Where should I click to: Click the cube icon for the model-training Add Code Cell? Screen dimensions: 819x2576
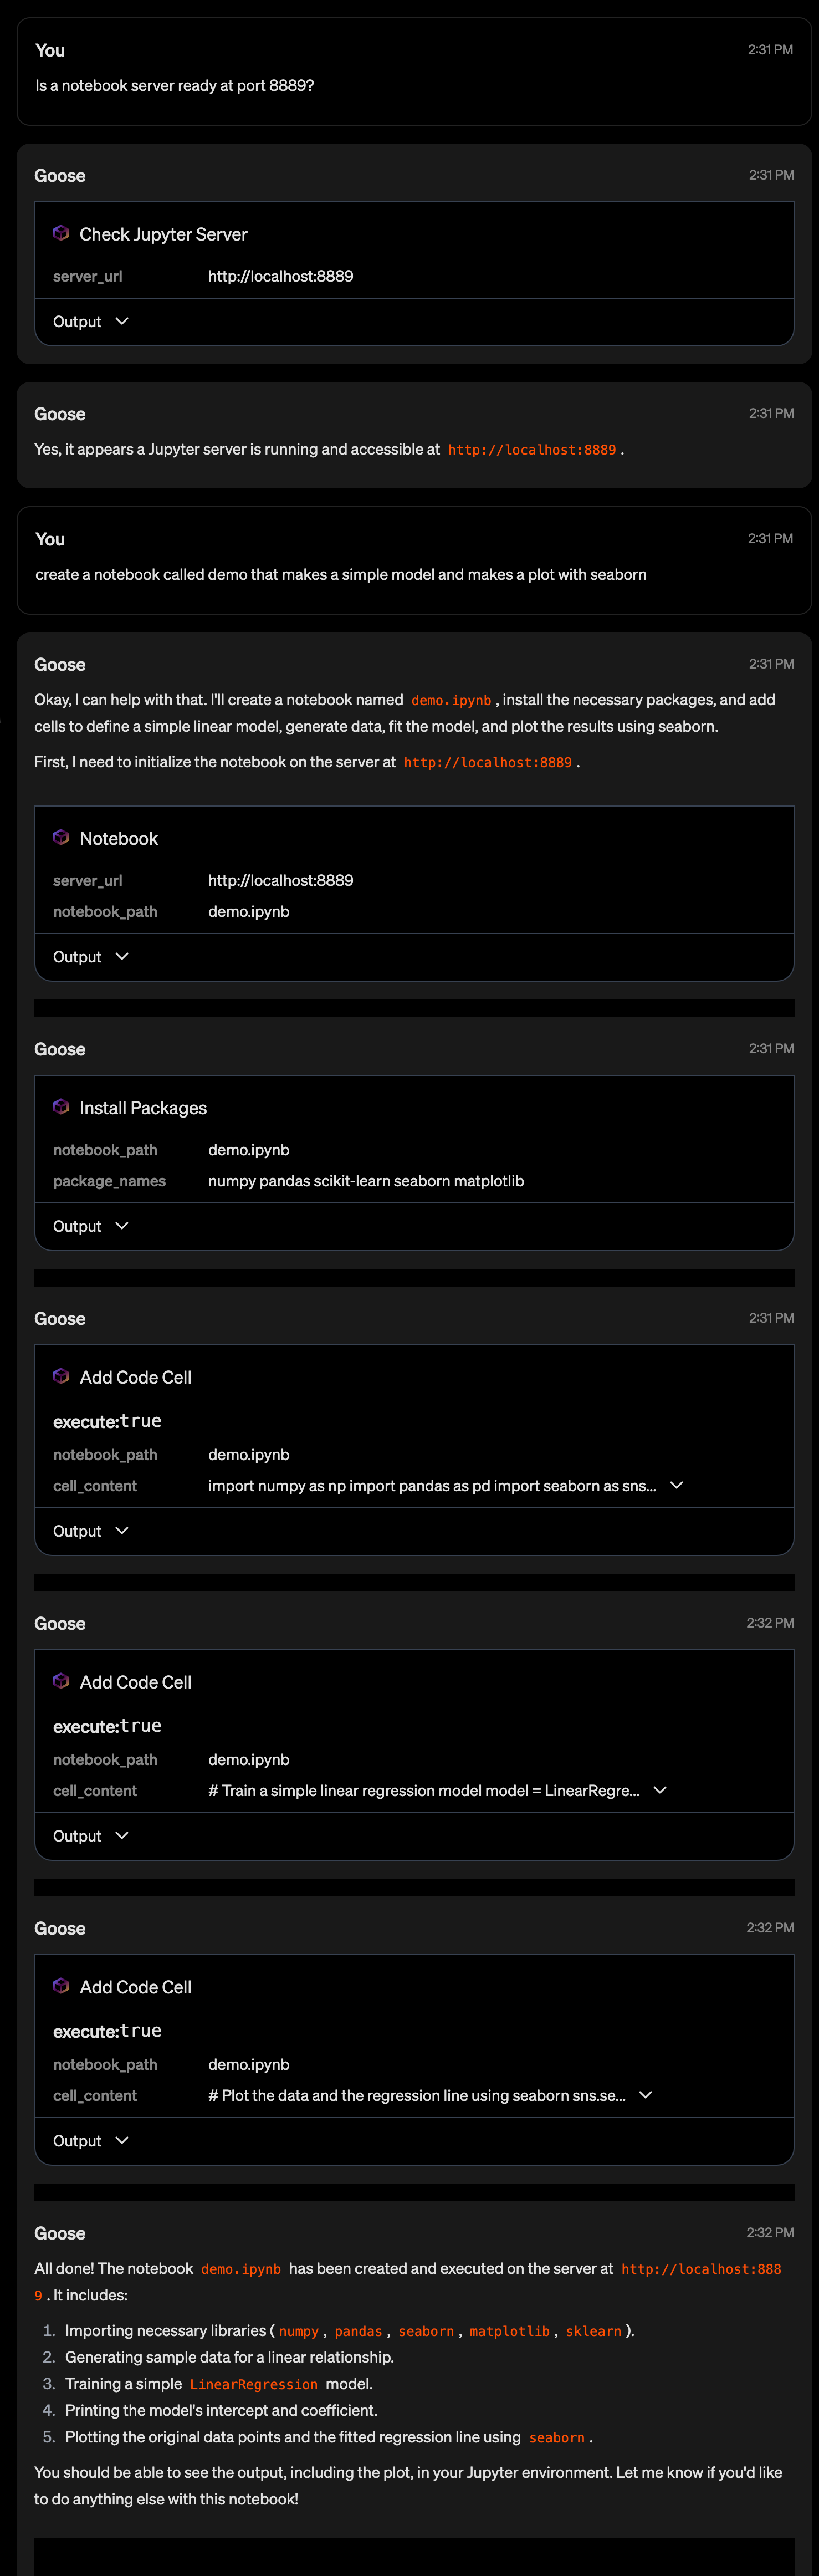tap(61, 1681)
